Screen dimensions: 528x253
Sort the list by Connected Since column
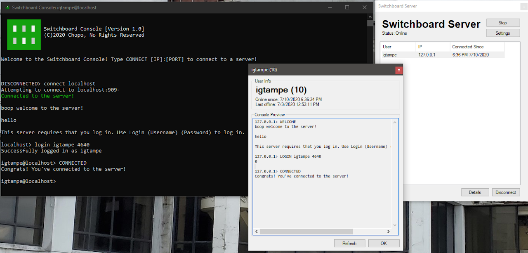tap(477, 47)
